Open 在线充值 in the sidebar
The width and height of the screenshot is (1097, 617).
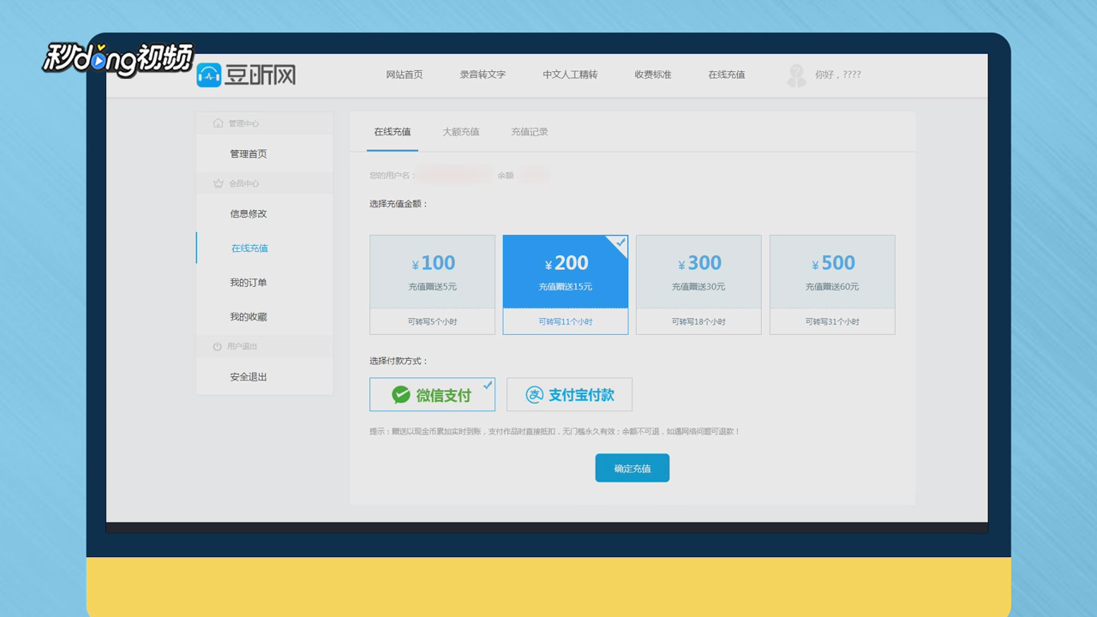click(249, 249)
